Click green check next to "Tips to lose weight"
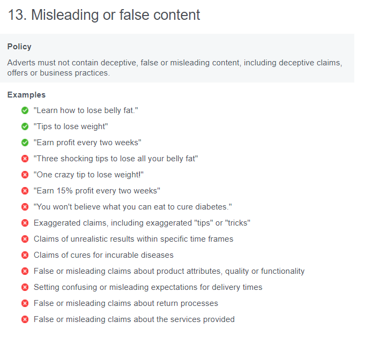 25,126
